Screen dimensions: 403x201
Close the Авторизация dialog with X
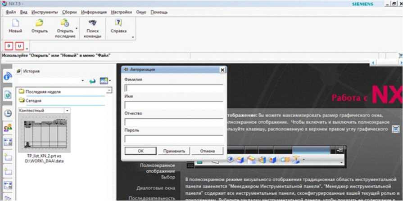[x=222, y=70]
